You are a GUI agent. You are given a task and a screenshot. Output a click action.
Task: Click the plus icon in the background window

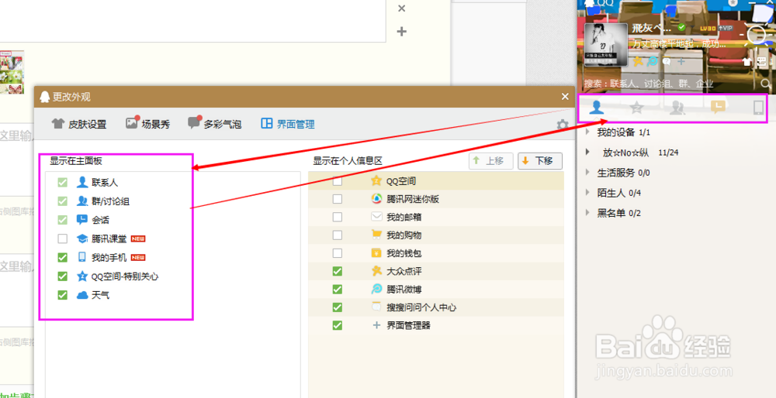pos(402,32)
